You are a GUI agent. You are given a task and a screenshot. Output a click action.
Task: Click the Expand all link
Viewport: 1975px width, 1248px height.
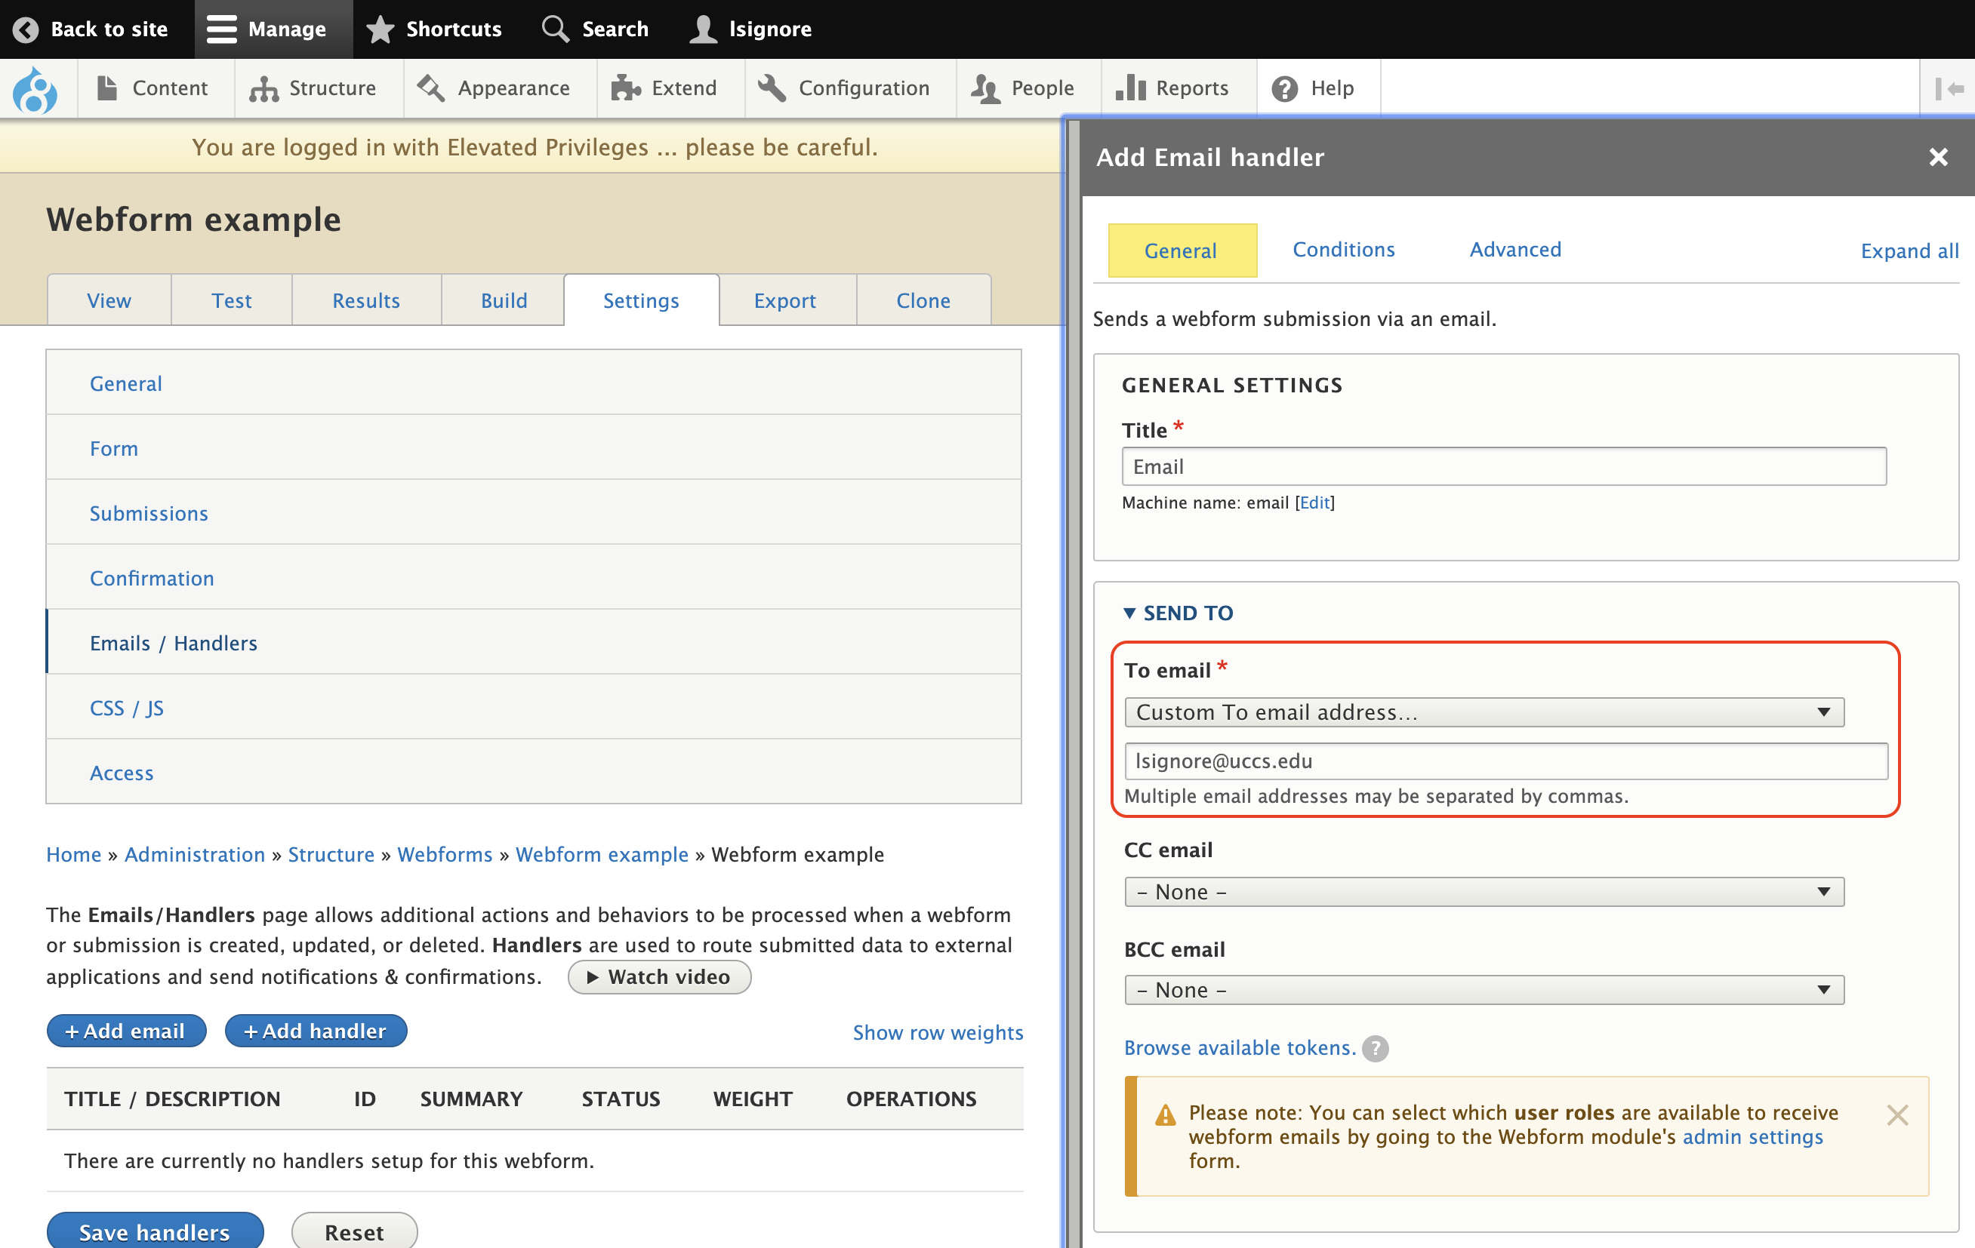(1909, 251)
